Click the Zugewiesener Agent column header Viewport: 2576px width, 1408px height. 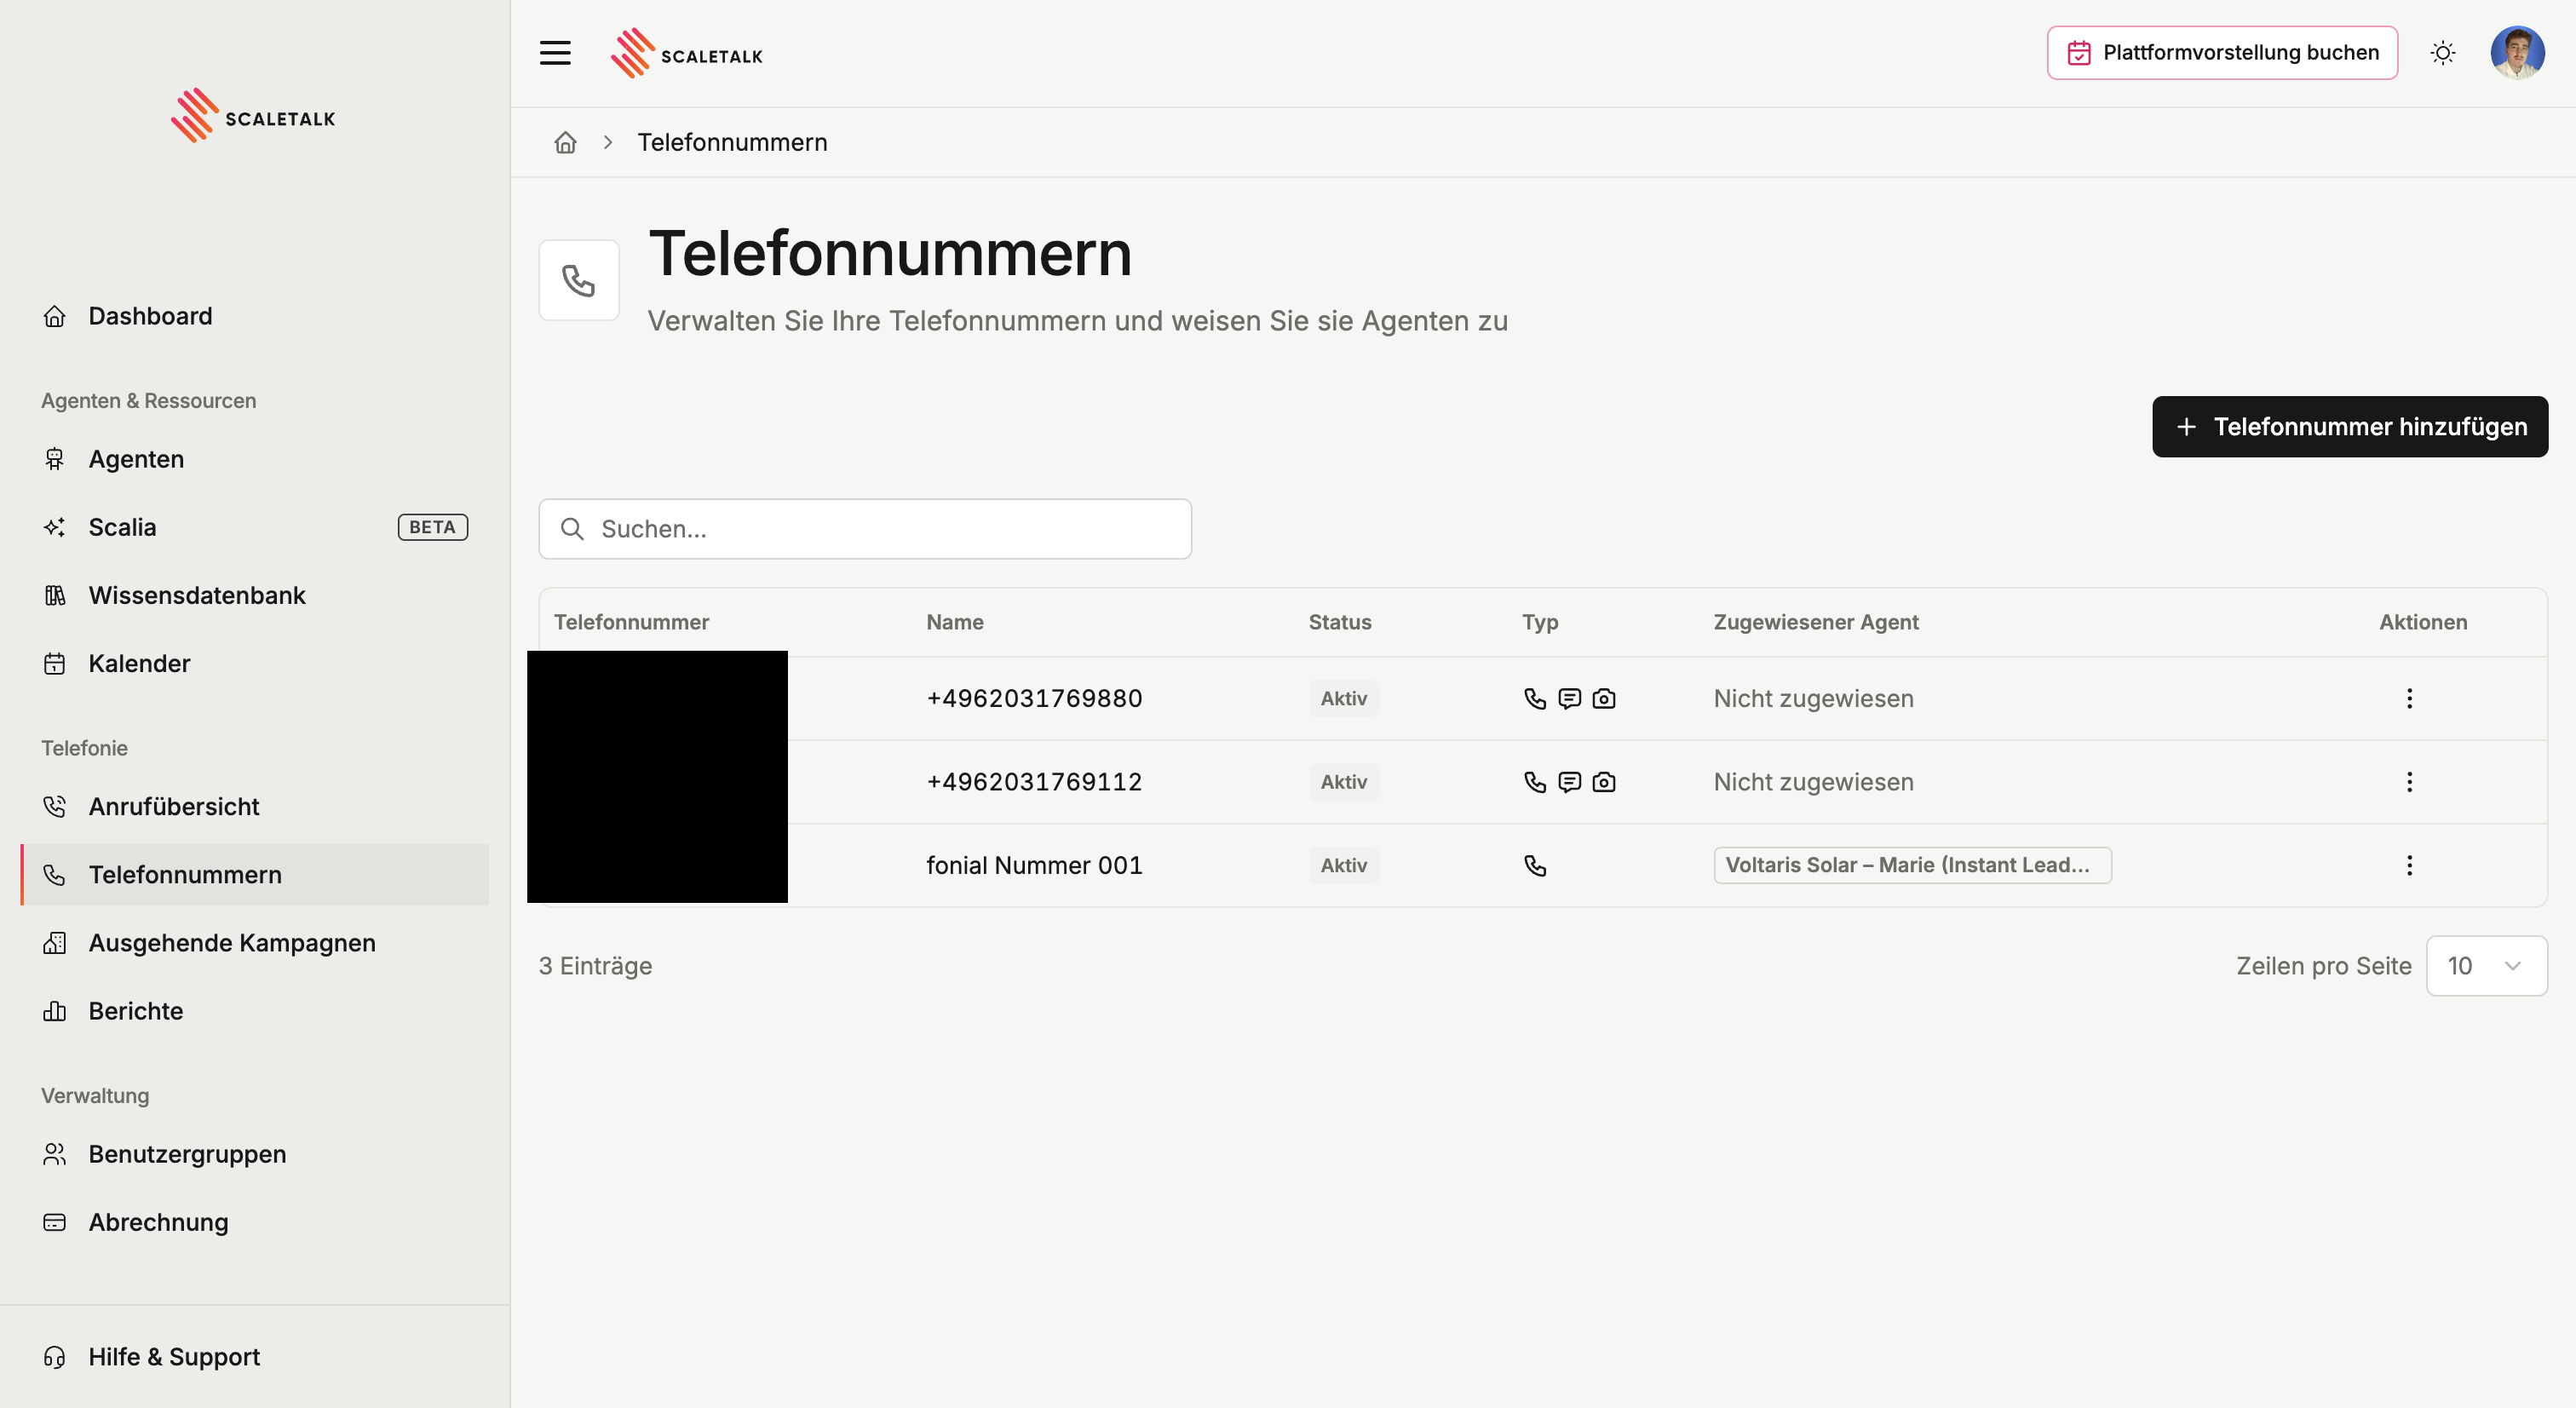point(1816,622)
